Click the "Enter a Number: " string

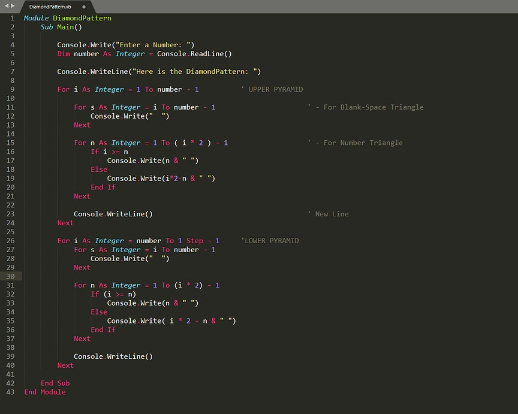pyautogui.click(x=153, y=45)
